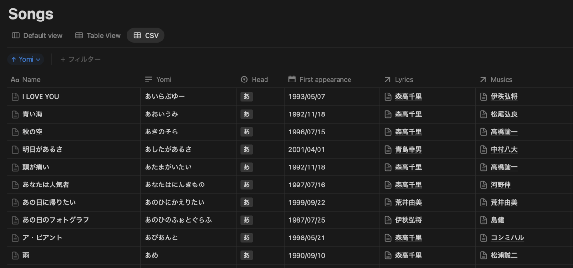
Task: Click the Aa icon in Name header
Action: [15, 80]
